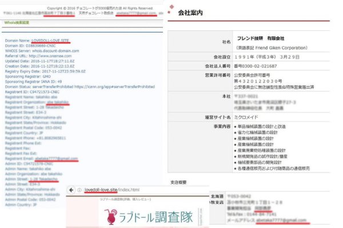Click the 会社案内 section heading
343x228 pixels.
coord(190,13)
